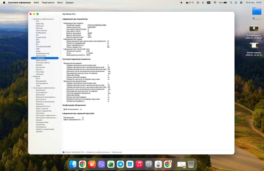Open Siri from the menu bar

click(236, 3)
